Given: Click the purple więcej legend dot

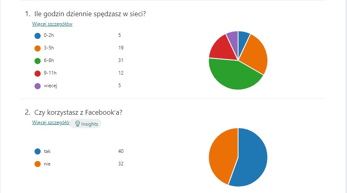Looking at the screenshot, I should coord(38,86).
